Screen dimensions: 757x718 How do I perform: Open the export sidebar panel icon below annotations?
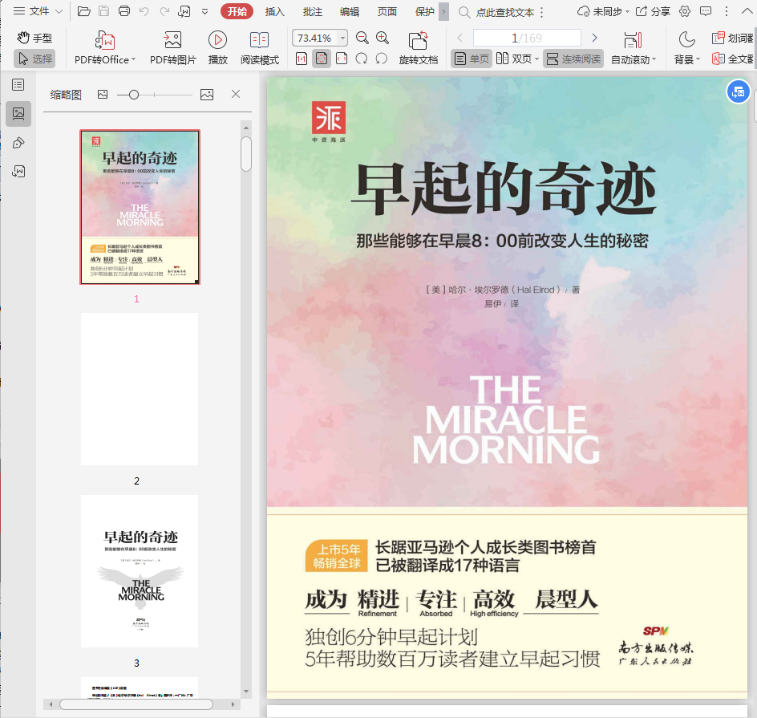pyautogui.click(x=18, y=172)
